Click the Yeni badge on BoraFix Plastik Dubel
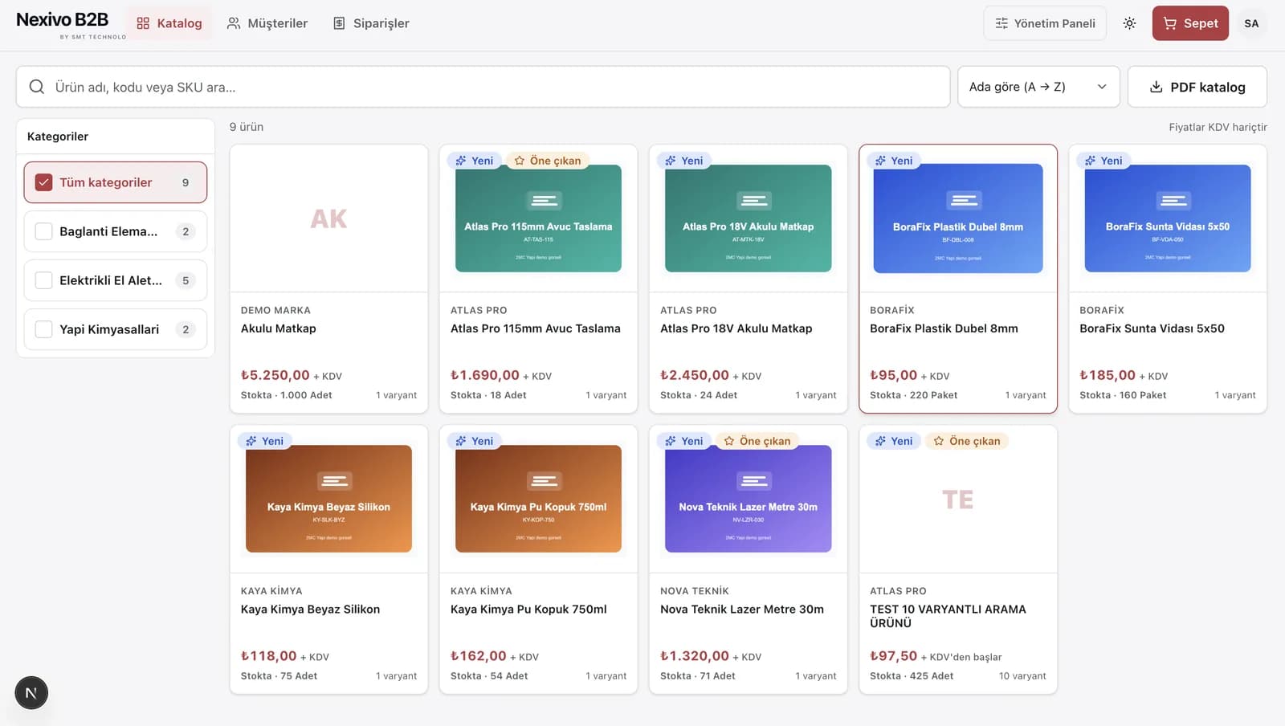 tap(894, 161)
